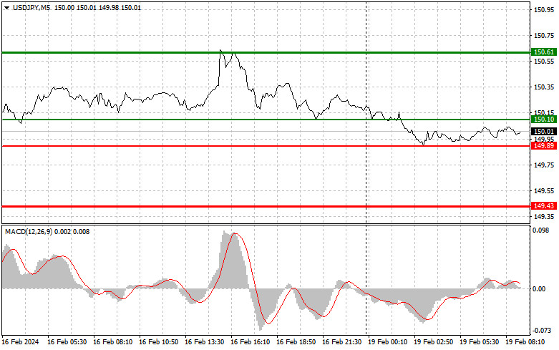The width and height of the screenshot is (559, 350).
Task: Click the 16 Feb 18:50 time label
Action: [296, 342]
